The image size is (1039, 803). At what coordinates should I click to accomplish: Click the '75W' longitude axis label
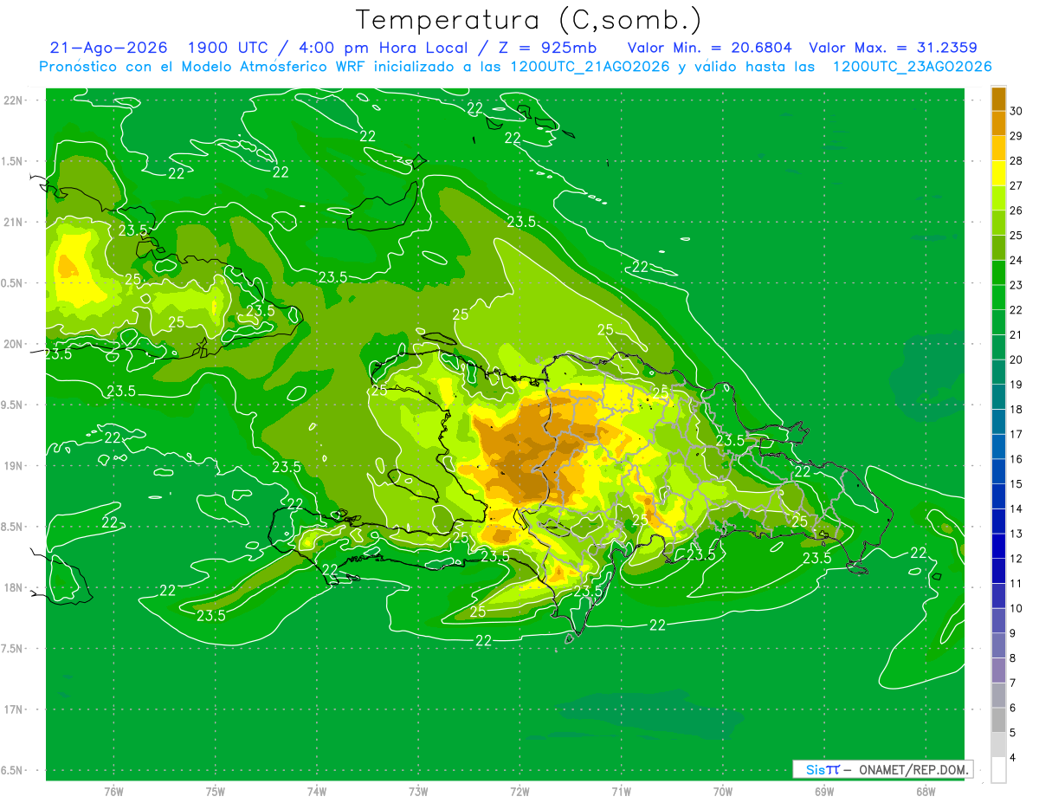(215, 791)
